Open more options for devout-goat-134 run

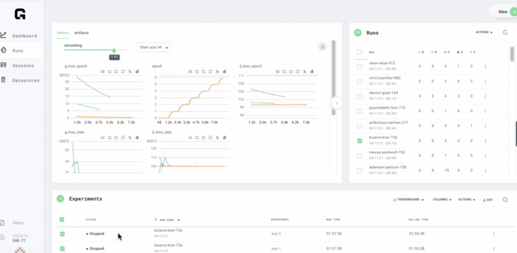pos(485,96)
